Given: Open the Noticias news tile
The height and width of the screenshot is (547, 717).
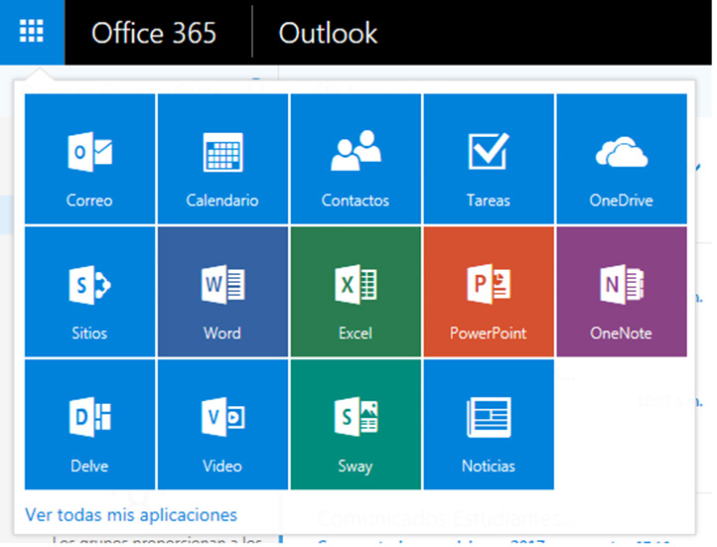Looking at the screenshot, I should [489, 425].
